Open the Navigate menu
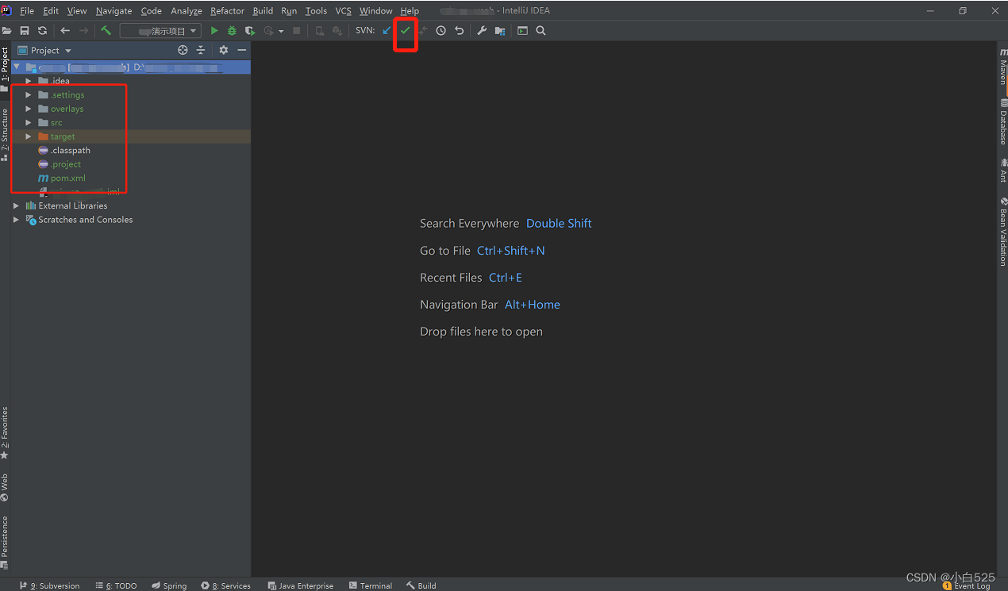The width and height of the screenshot is (1008, 591). (x=114, y=11)
